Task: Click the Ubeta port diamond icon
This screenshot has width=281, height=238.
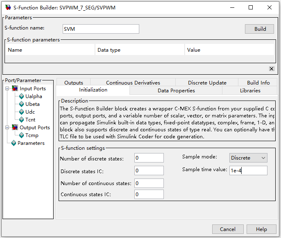Action: (22, 104)
